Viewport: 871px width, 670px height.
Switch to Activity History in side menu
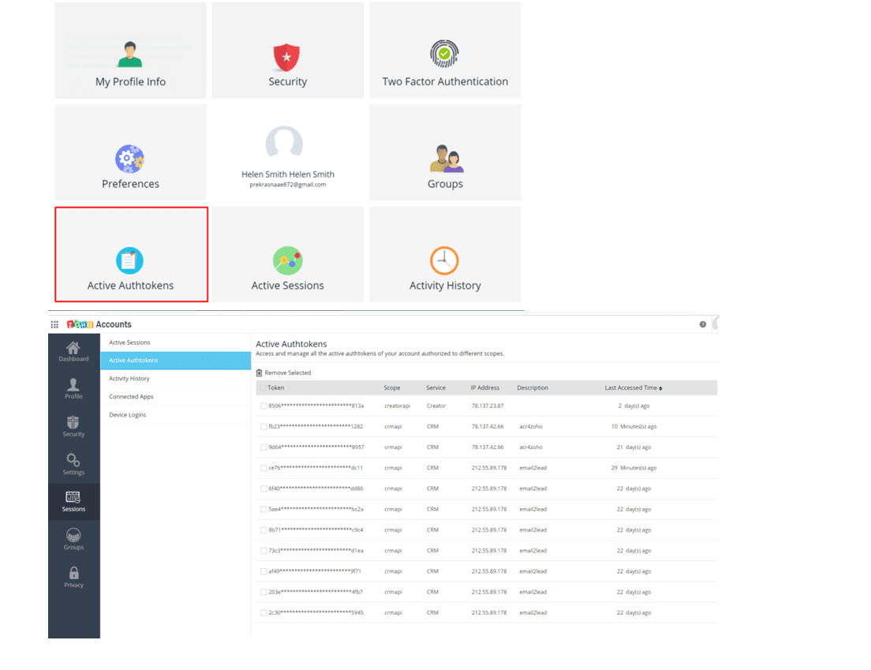129,379
